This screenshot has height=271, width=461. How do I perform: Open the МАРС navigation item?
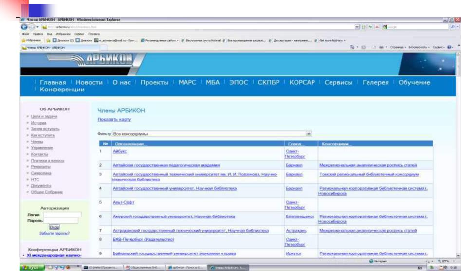[187, 82]
